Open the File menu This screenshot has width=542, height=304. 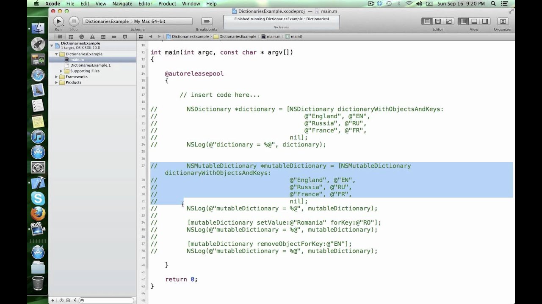(x=70, y=4)
